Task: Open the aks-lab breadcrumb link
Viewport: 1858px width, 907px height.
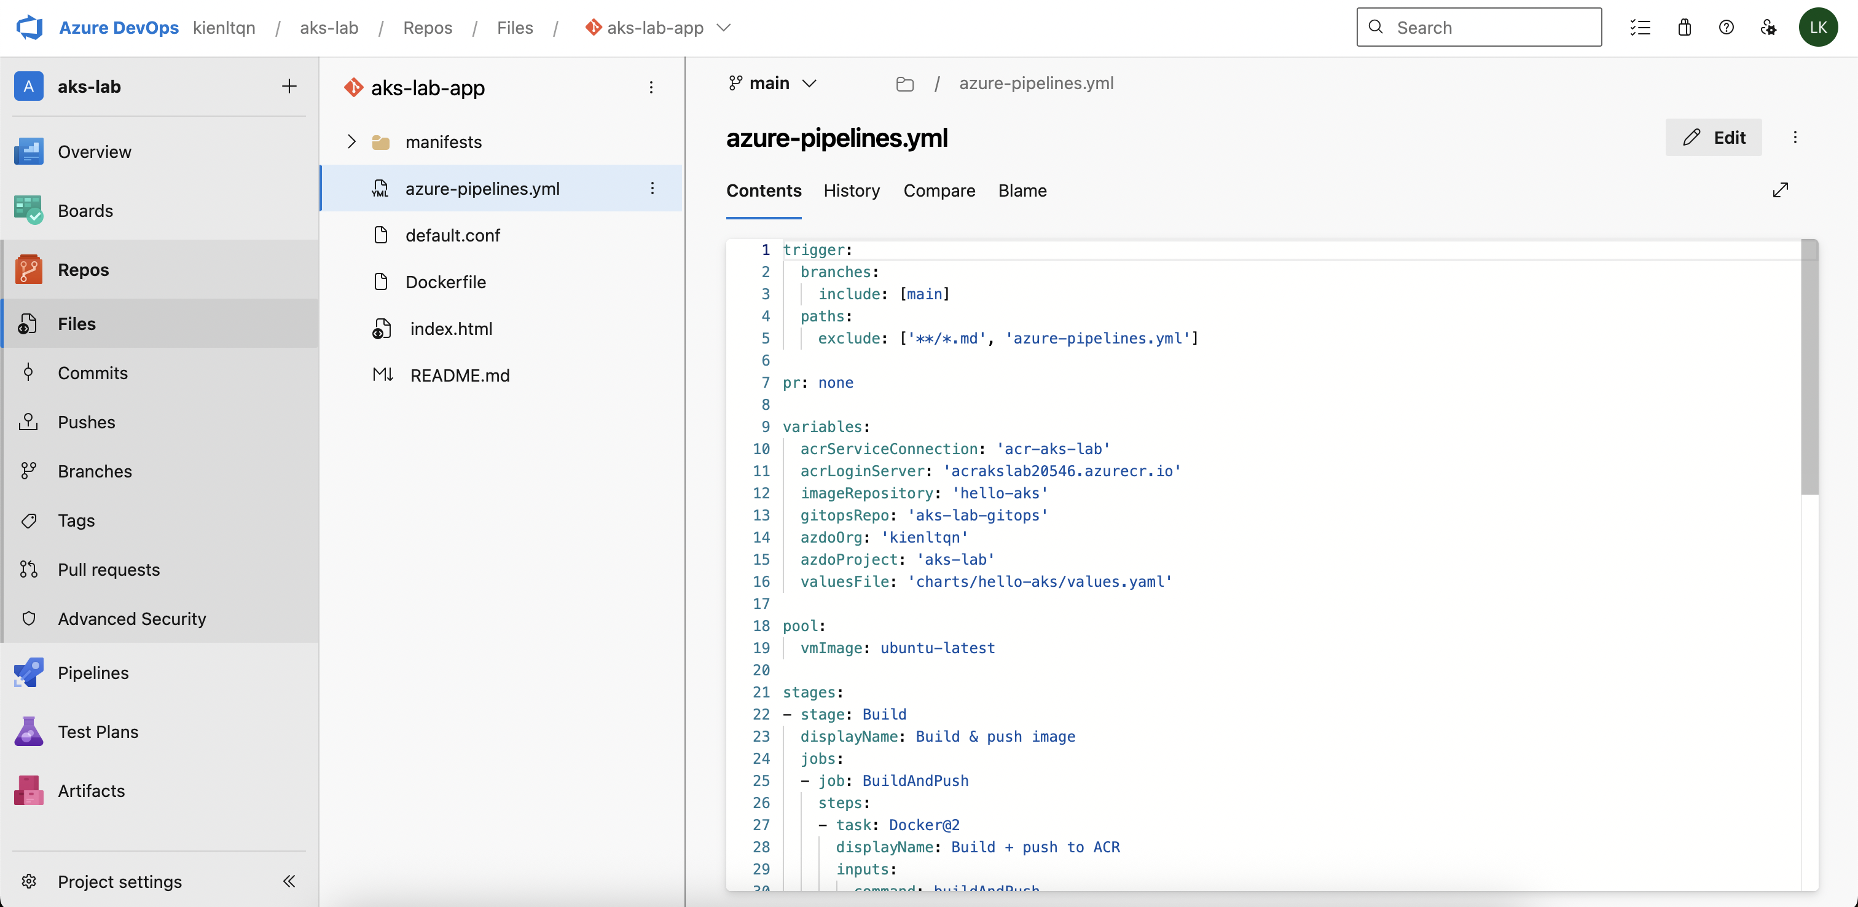Action: pyautogui.click(x=329, y=28)
